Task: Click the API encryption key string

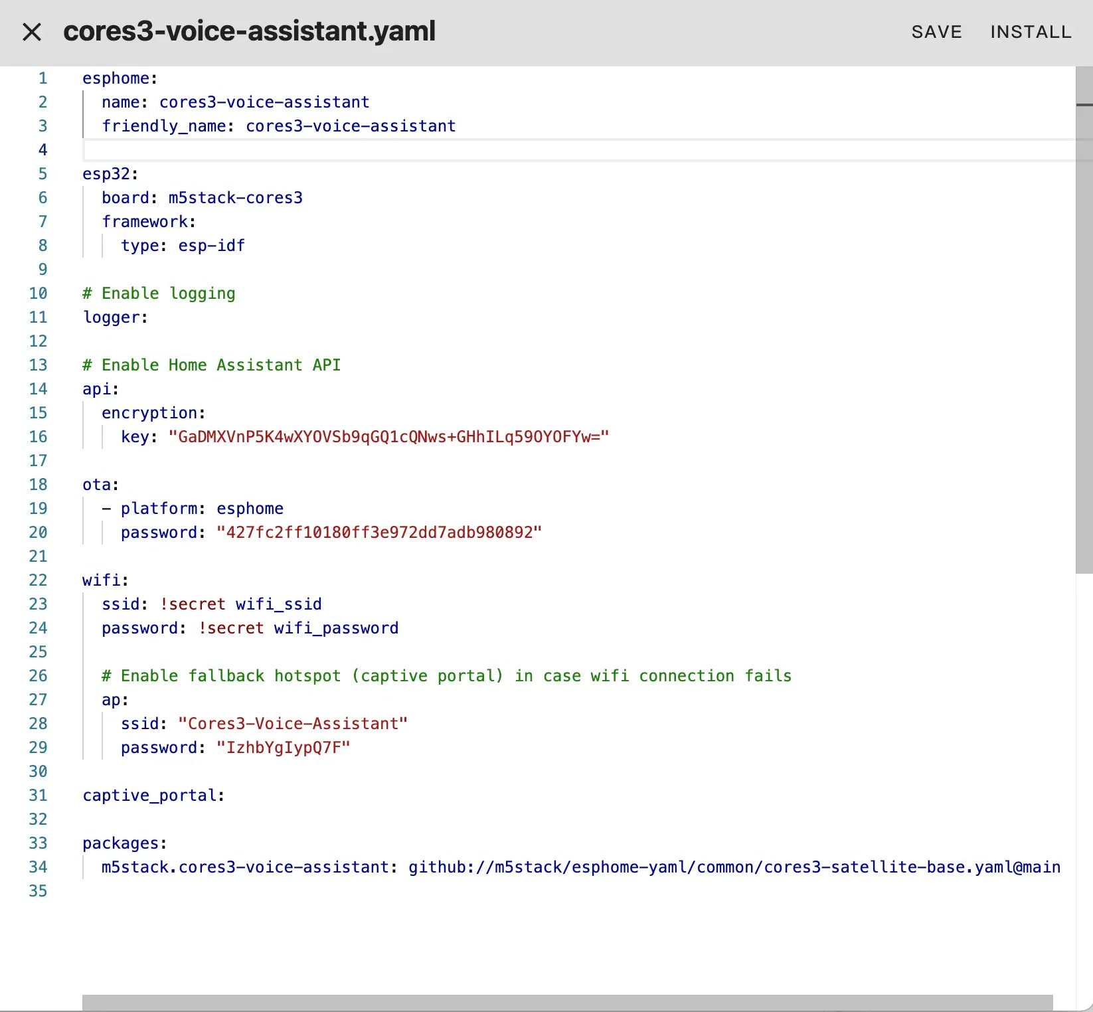Action: pyautogui.click(x=388, y=437)
